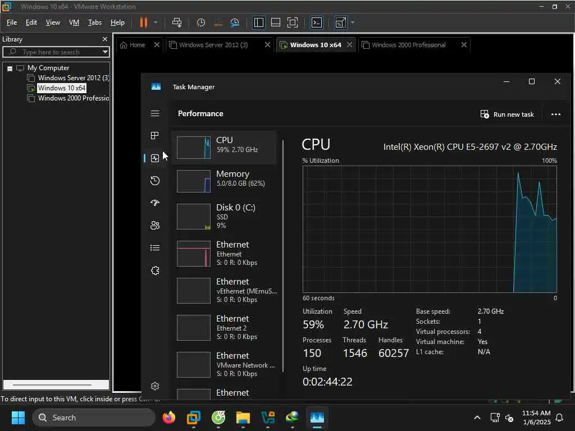Revert the VM to its snapshot
Screen dimensions: 575x431
click(218, 22)
